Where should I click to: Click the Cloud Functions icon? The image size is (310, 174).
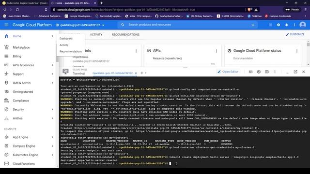point(6,163)
